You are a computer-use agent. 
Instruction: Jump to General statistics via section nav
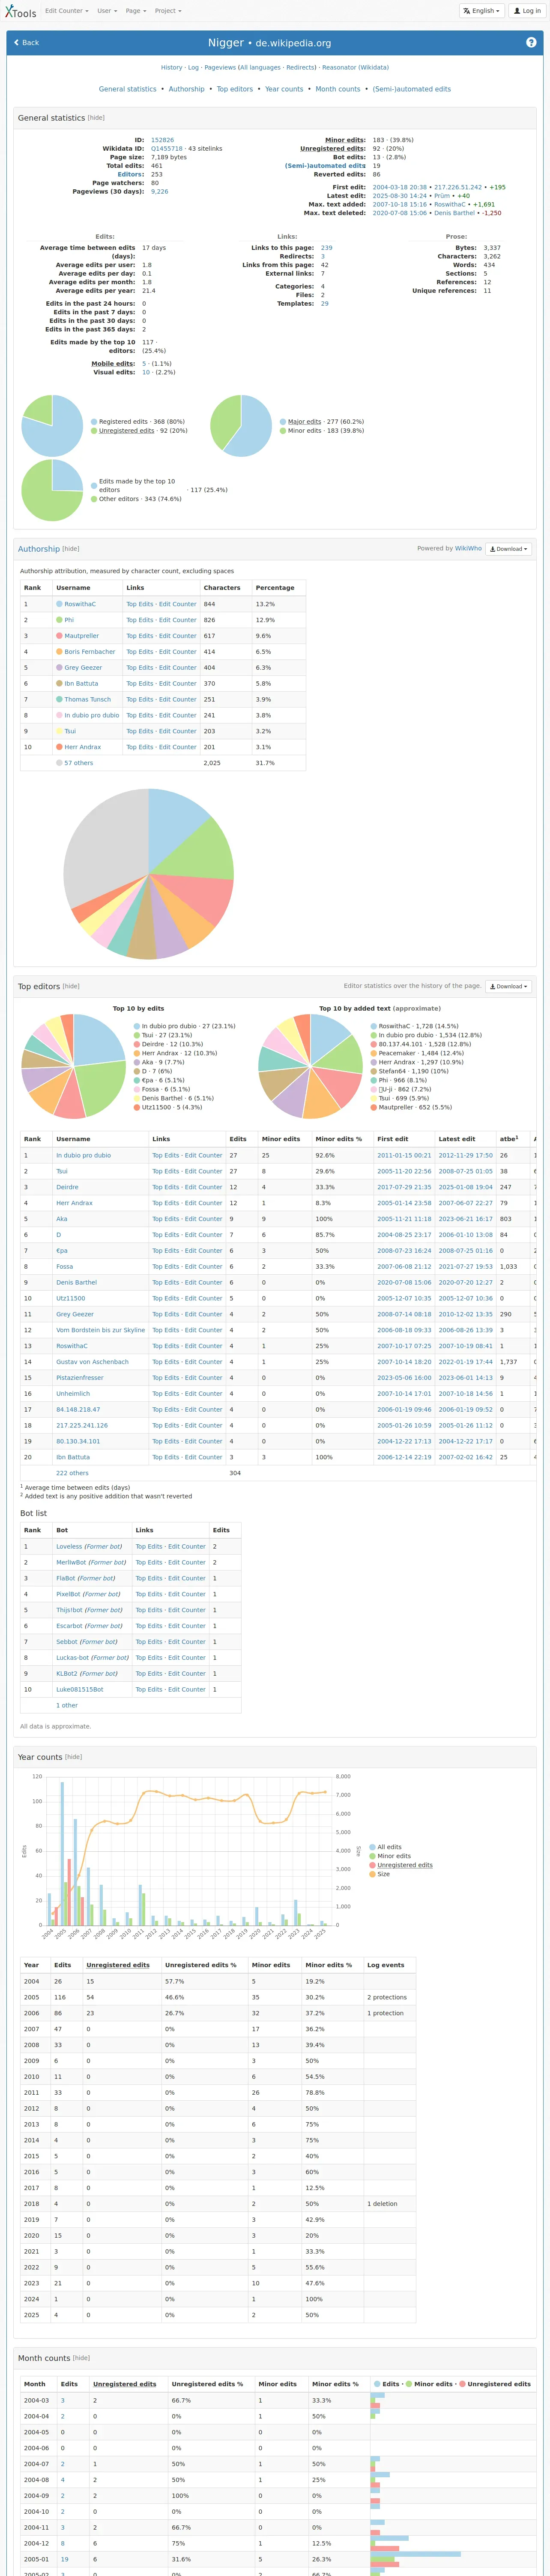tap(128, 89)
